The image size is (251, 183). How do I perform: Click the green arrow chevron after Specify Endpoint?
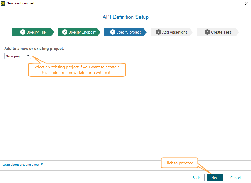point(99,32)
